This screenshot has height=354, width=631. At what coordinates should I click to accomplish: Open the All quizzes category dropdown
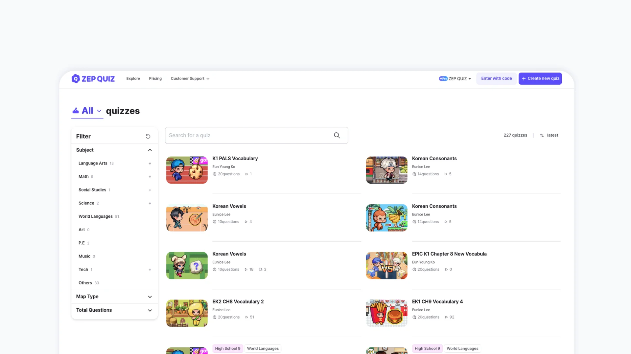87,111
